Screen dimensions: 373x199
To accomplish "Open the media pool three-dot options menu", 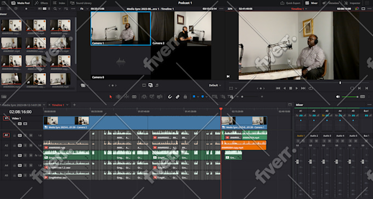I will [x=74, y=9].
